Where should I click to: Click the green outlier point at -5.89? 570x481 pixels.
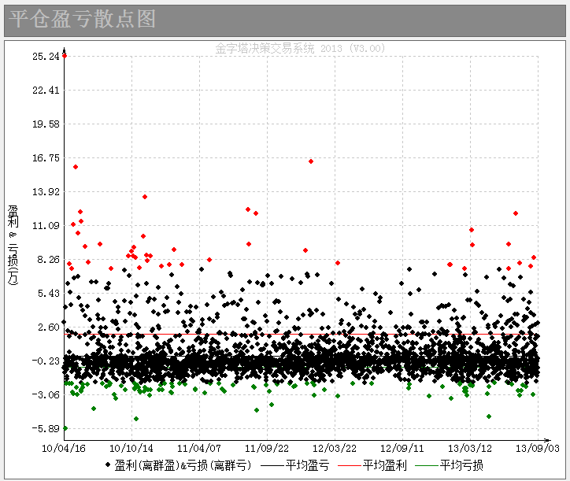(65, 428)
